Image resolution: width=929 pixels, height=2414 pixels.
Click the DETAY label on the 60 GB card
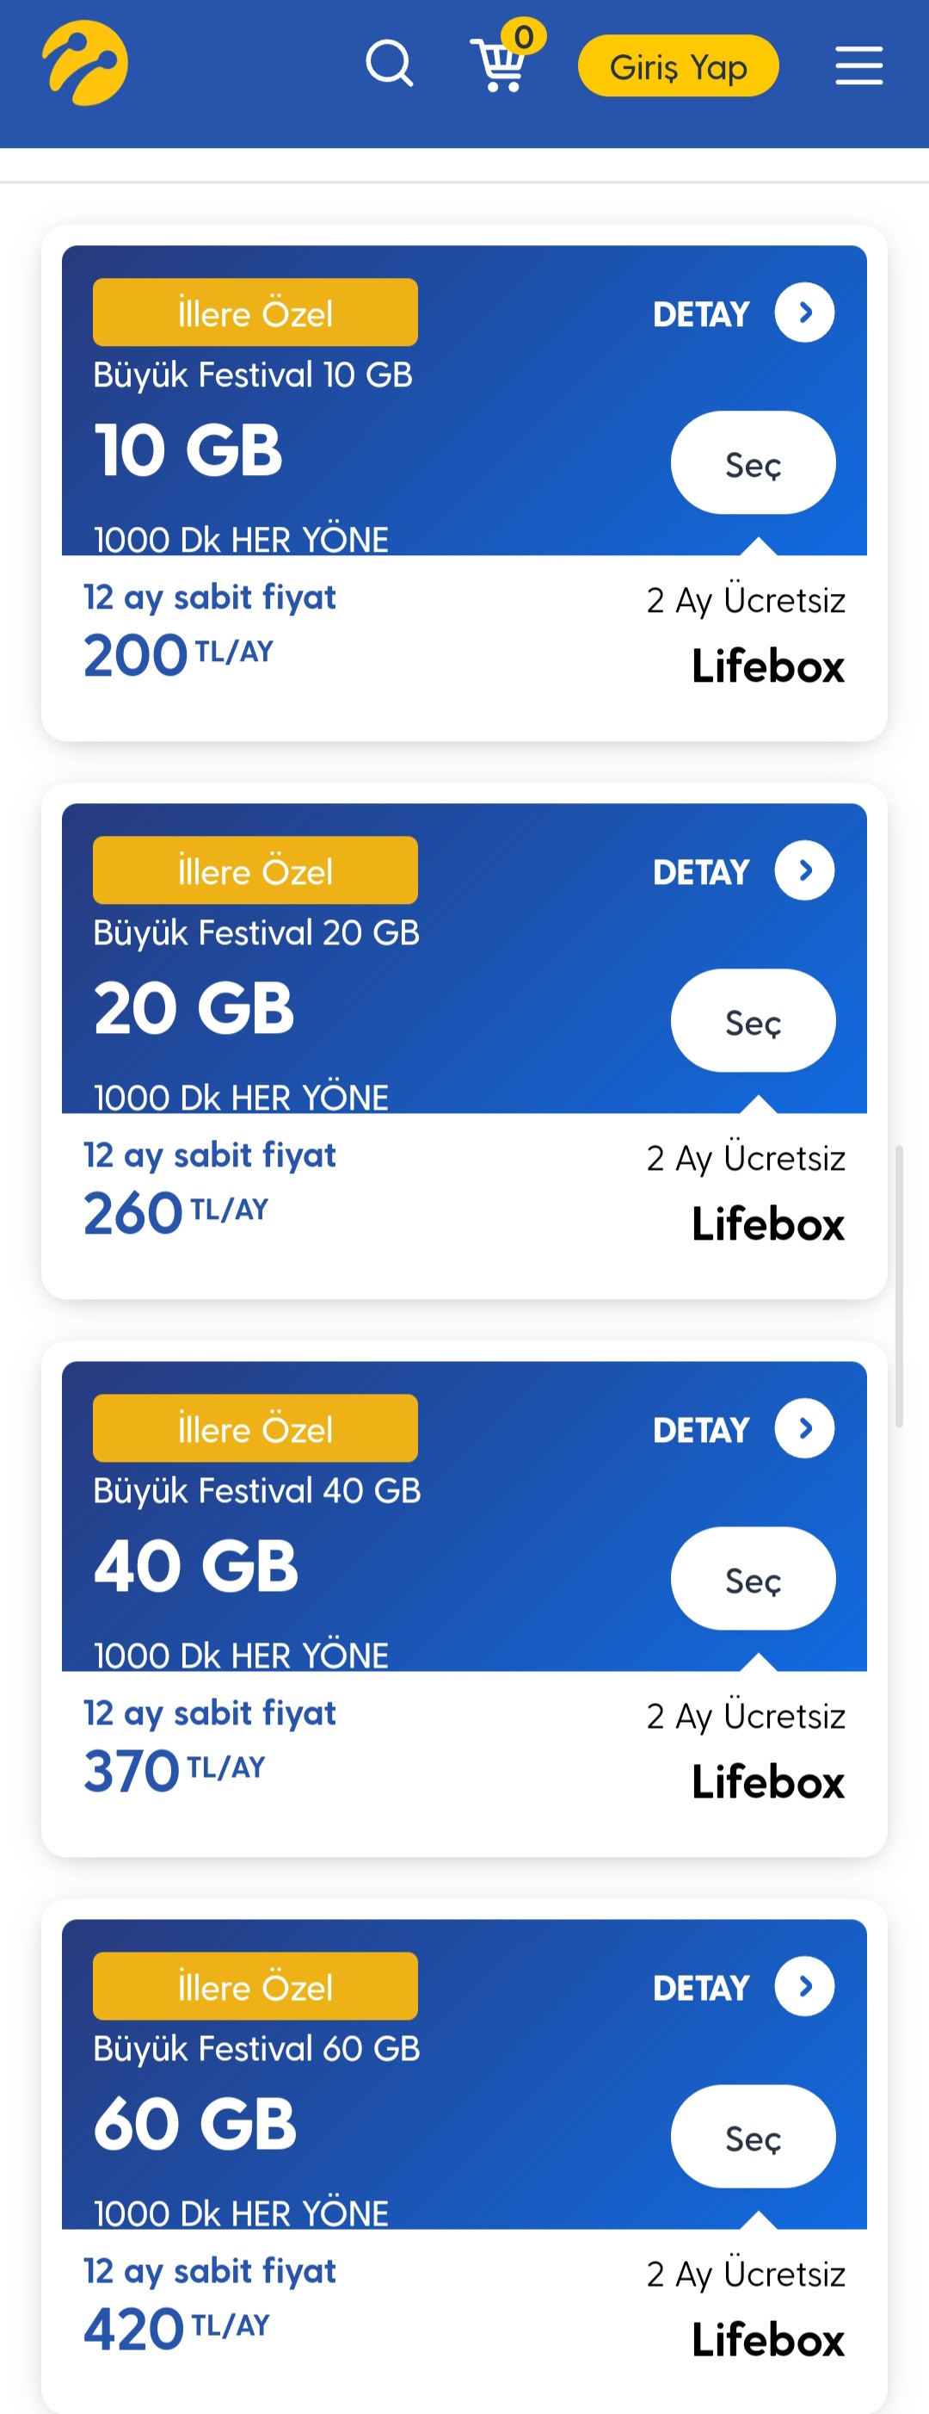click(x=700, y=1987)
